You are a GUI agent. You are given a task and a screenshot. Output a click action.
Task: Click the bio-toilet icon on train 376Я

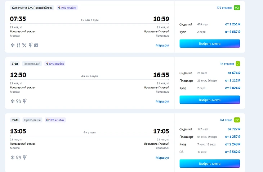click(25, 101)
